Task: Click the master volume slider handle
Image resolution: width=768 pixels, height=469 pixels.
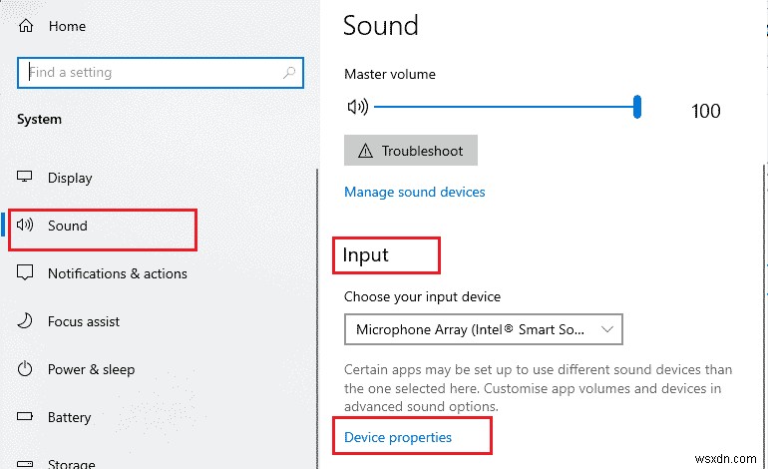Action: point(636,107)
